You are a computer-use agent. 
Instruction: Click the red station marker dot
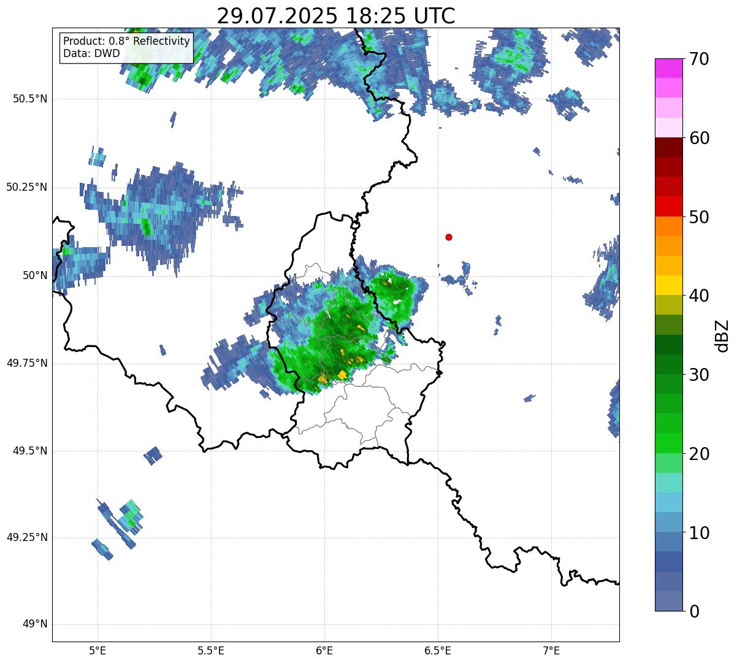(449, 237)
